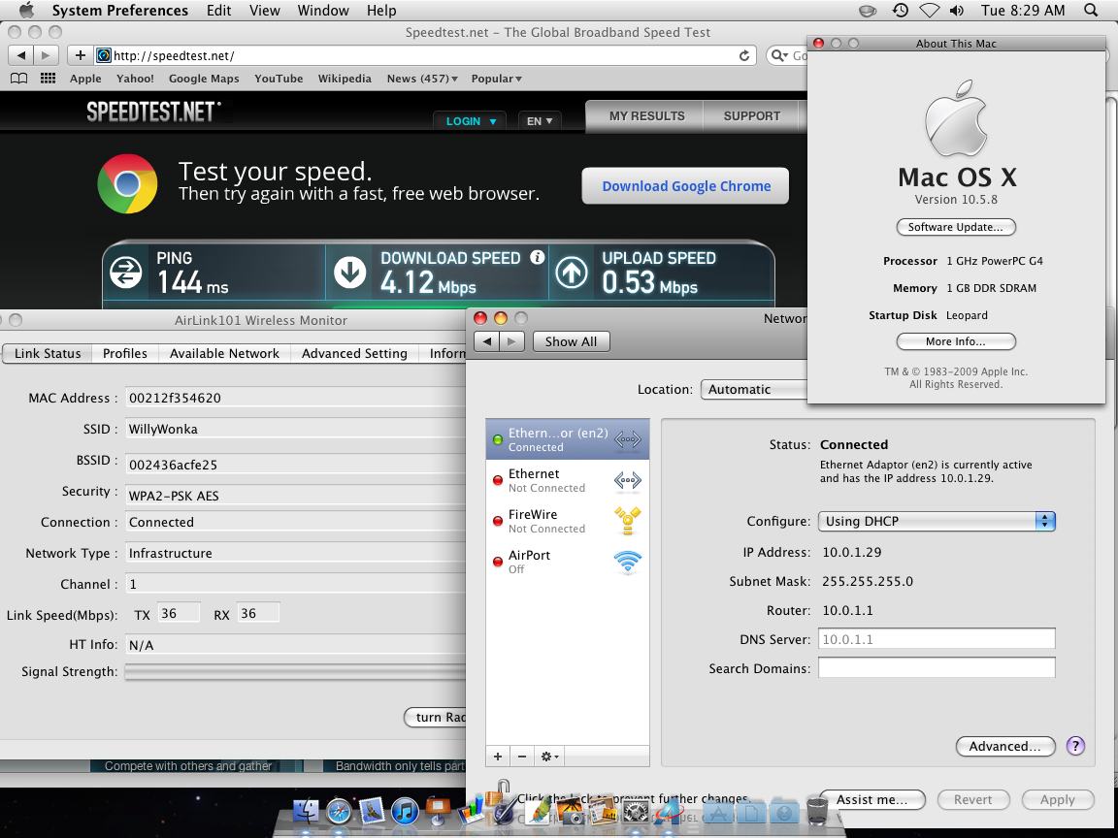Open AirPort status in menu bar
1118x838 pixels.
click(x=929, y=10)
